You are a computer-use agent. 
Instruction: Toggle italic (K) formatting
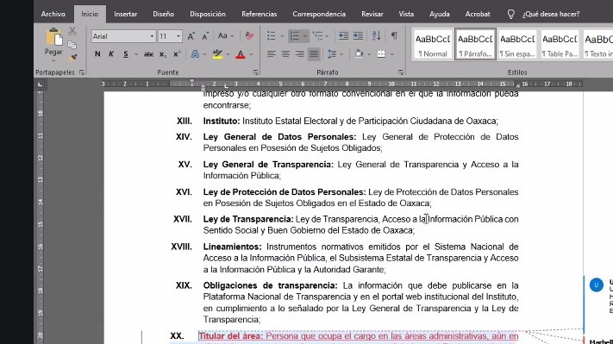pos(111,54)
